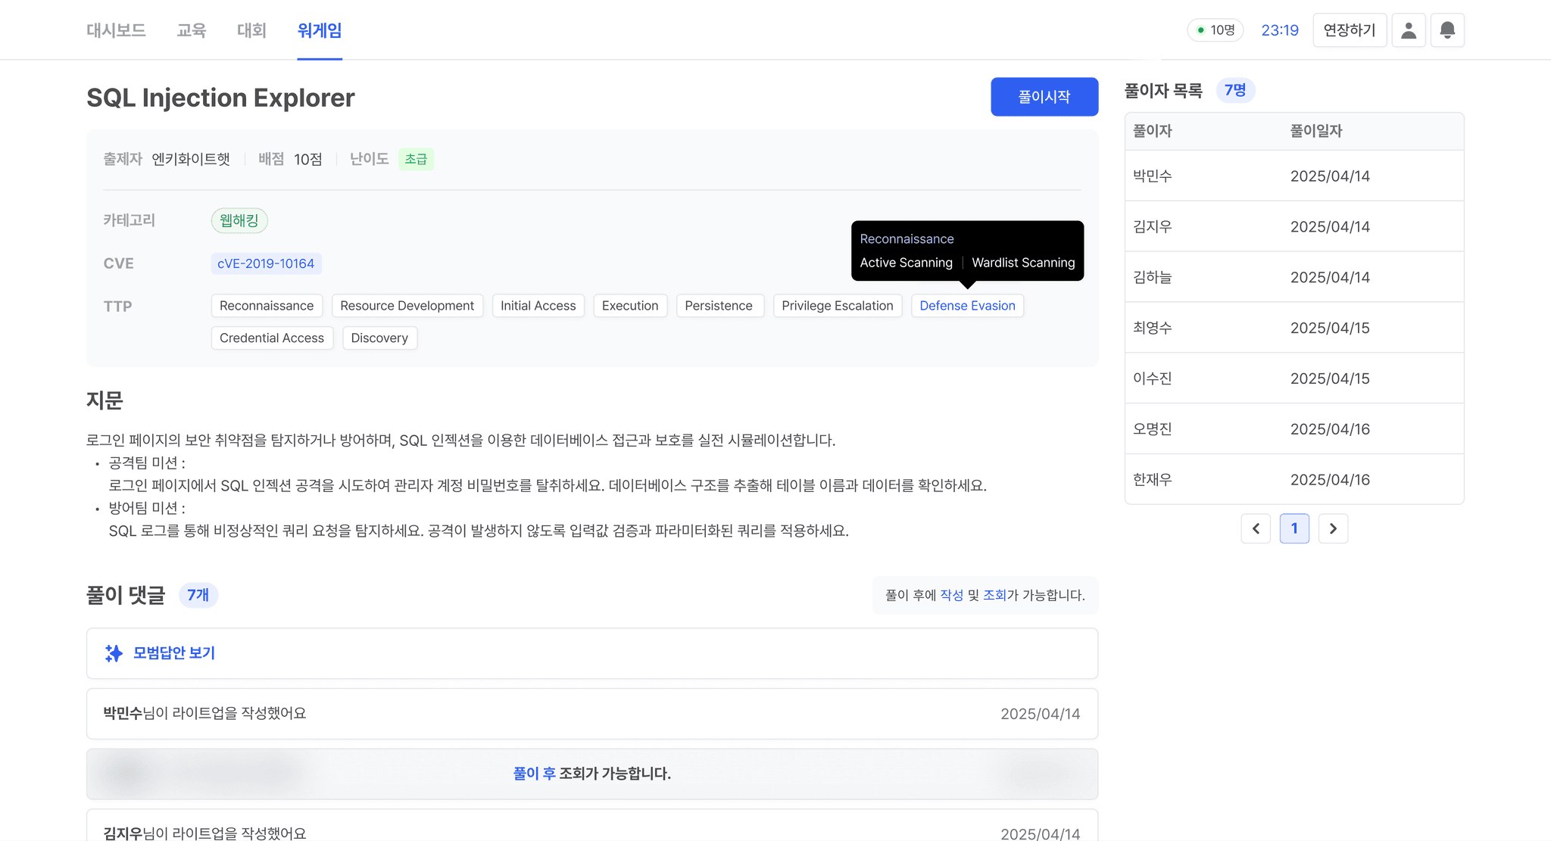Click the star icon in 모범답안
The height and width of the screenshot is (841, 1551).
[x=113, y=652]
